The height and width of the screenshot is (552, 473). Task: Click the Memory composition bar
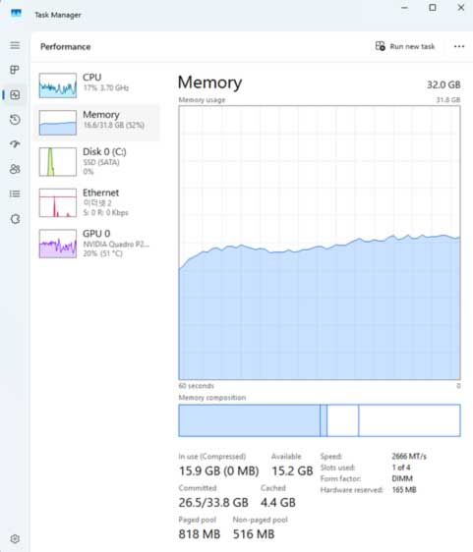[x=320, y=420]
